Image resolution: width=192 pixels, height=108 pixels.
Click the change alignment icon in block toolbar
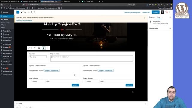click(x=39, y=48)
